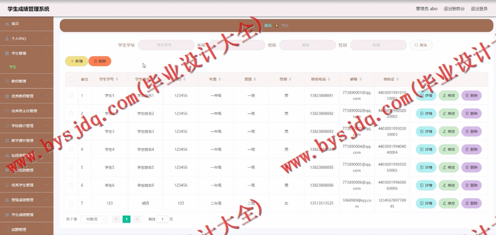Image resolution: width=496 pixels, height=235 pixels.
Task: Open 详情 for row 学生1
Action: pyautogui.click(x=426, y=95)
